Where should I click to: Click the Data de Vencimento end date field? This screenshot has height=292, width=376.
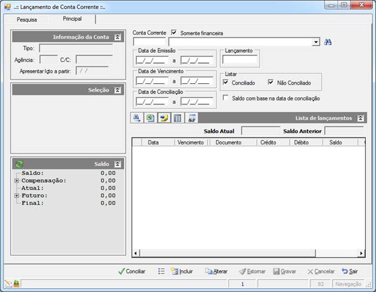click(197, 81)
